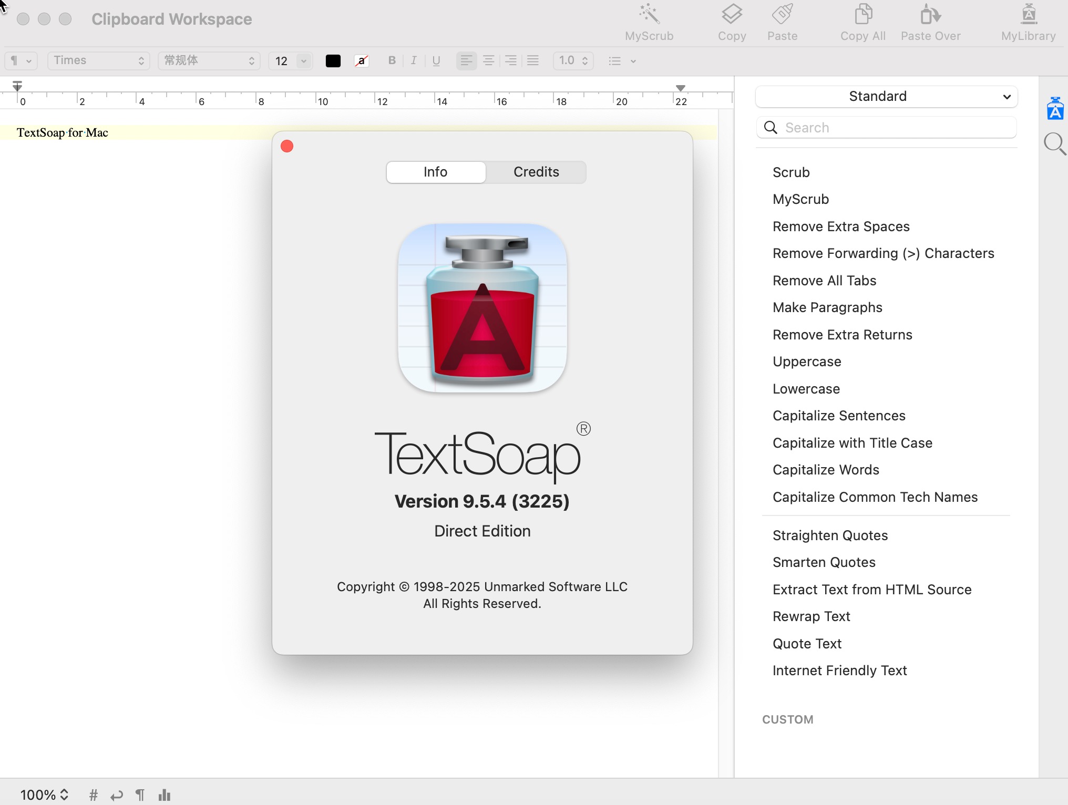Apply Capitalize Words
This screenshot has width=1068, height=805.
pos(826,470)
